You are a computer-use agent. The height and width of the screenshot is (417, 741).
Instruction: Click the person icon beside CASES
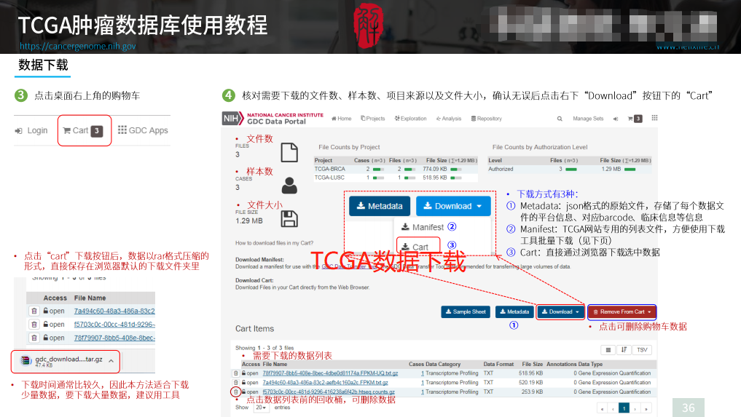click(x=289, y=186)
